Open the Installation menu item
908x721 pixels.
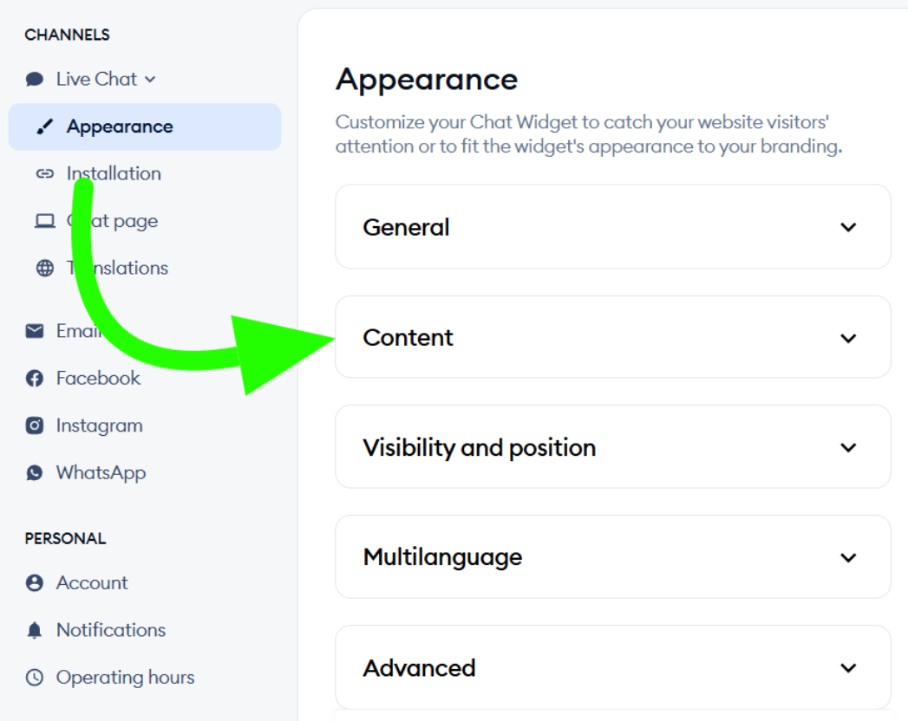[x=114, y=174]
